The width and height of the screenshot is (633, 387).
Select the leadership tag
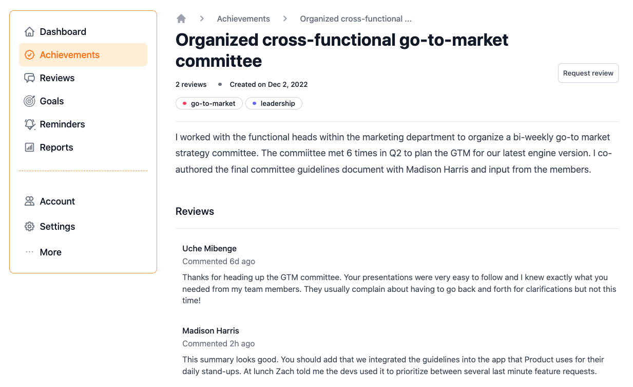tap(274, 103)
